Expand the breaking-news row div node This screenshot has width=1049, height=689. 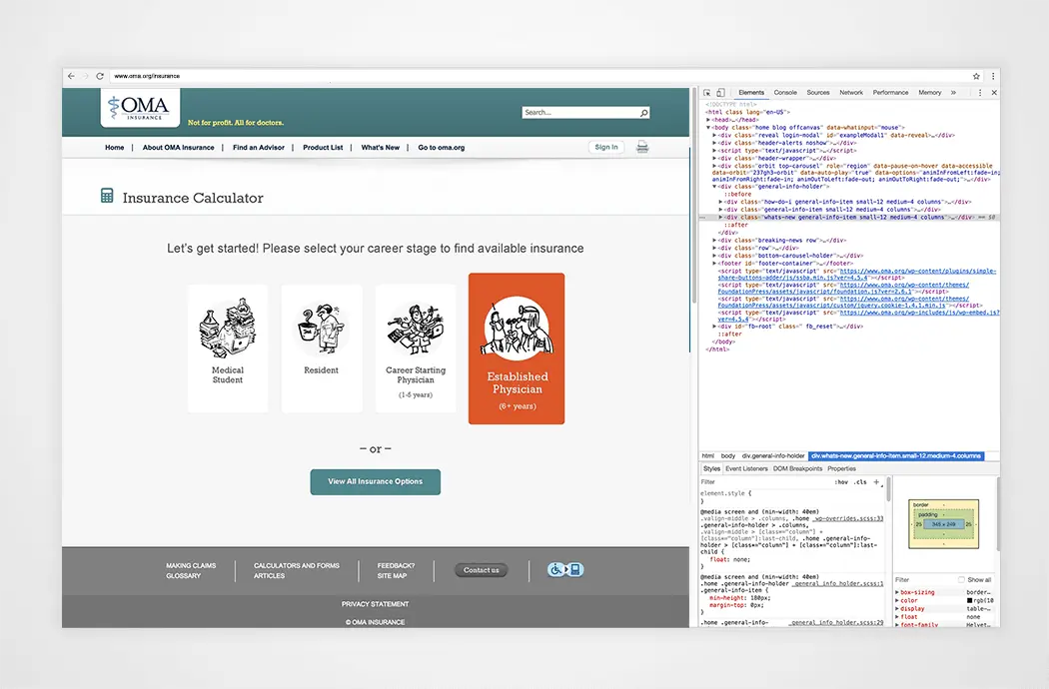[x=714, y=240]
